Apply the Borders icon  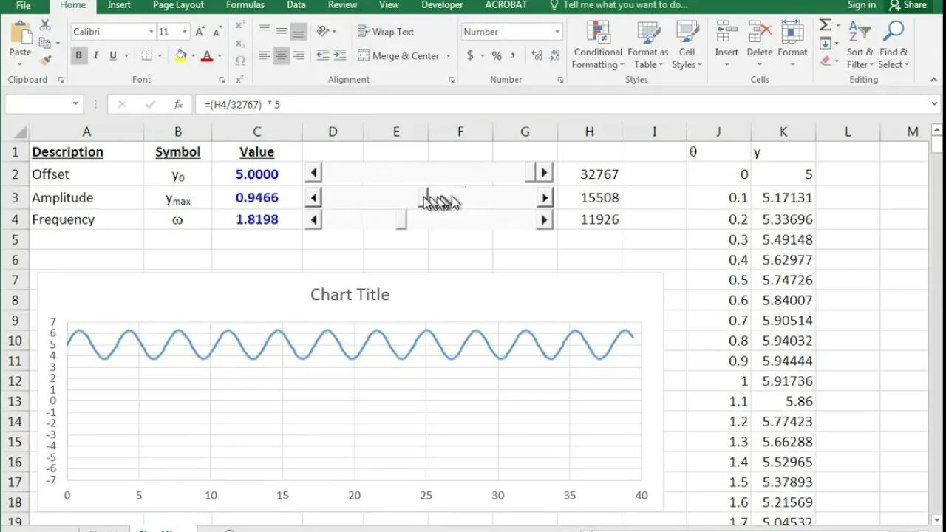point(146,55)
